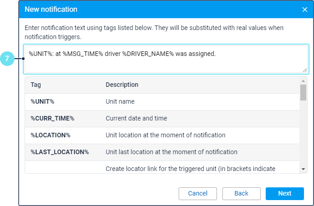Click the tag list scroll up arrow
Image resolution: width=314 pixels, height=206 pixels.
click(304, 80)
